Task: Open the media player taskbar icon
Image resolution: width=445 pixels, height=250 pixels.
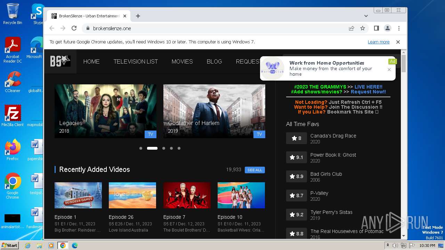Action: pos(51,245)
